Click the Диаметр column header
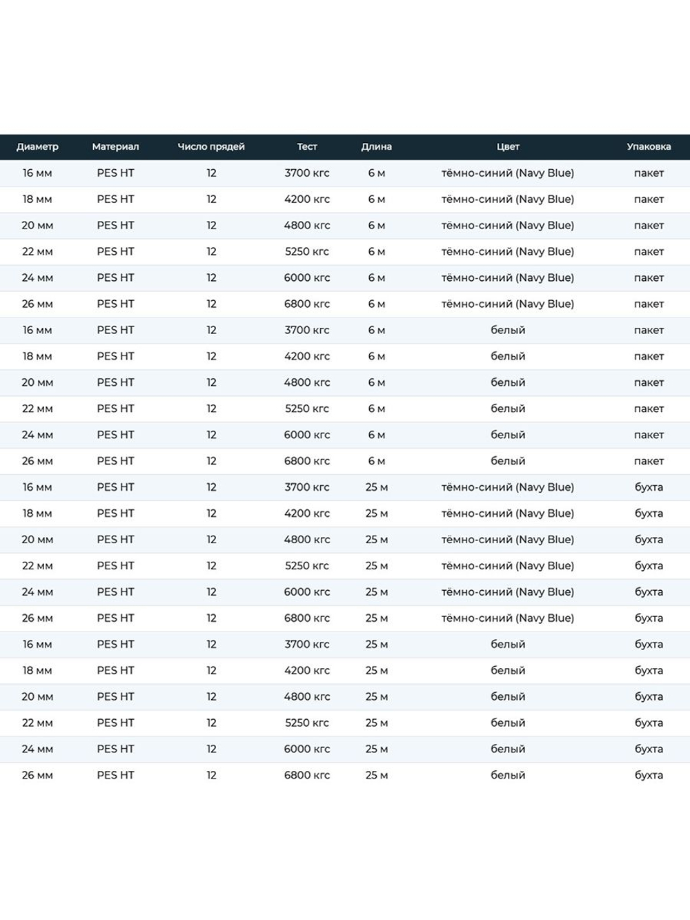The image size is (690, 920). coord(37,146)
